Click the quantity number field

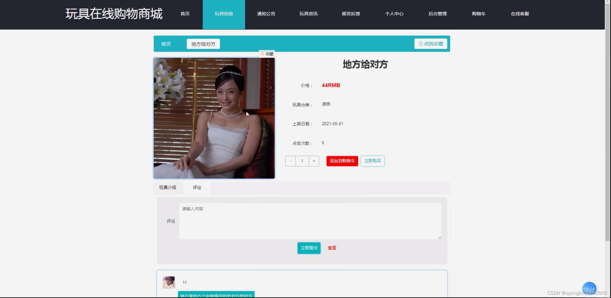pos(302,161)
